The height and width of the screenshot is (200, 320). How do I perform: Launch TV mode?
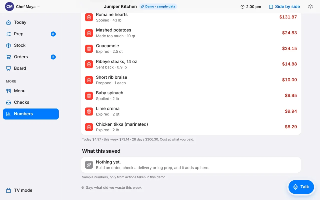point(31,190)
